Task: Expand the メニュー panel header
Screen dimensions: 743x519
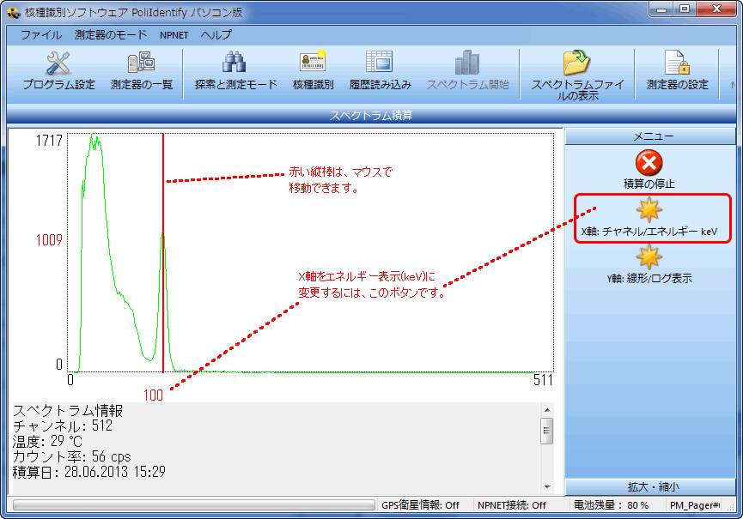Action: pos(650,136)
